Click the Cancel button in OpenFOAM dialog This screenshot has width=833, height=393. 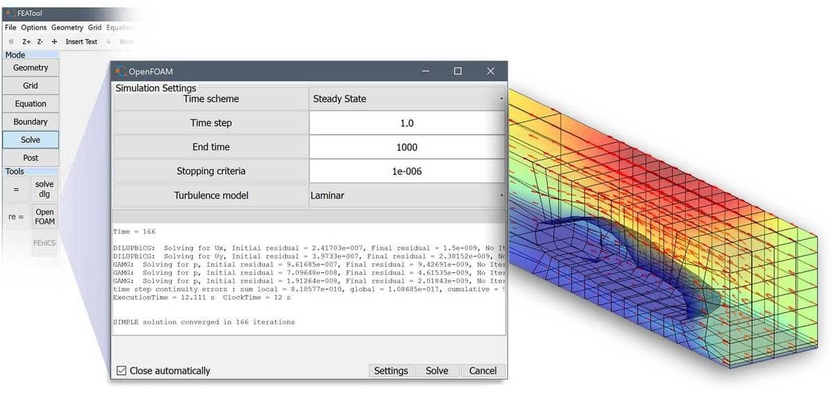482,371
